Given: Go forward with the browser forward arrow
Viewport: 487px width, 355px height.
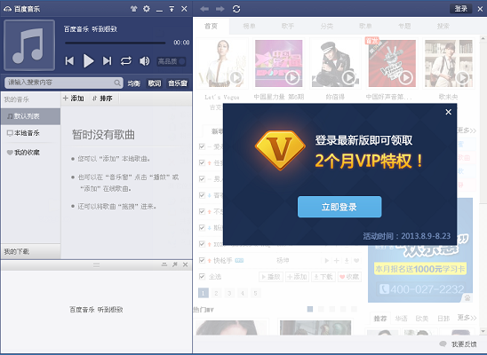Looking at the screenshot, I should [220, 9].
